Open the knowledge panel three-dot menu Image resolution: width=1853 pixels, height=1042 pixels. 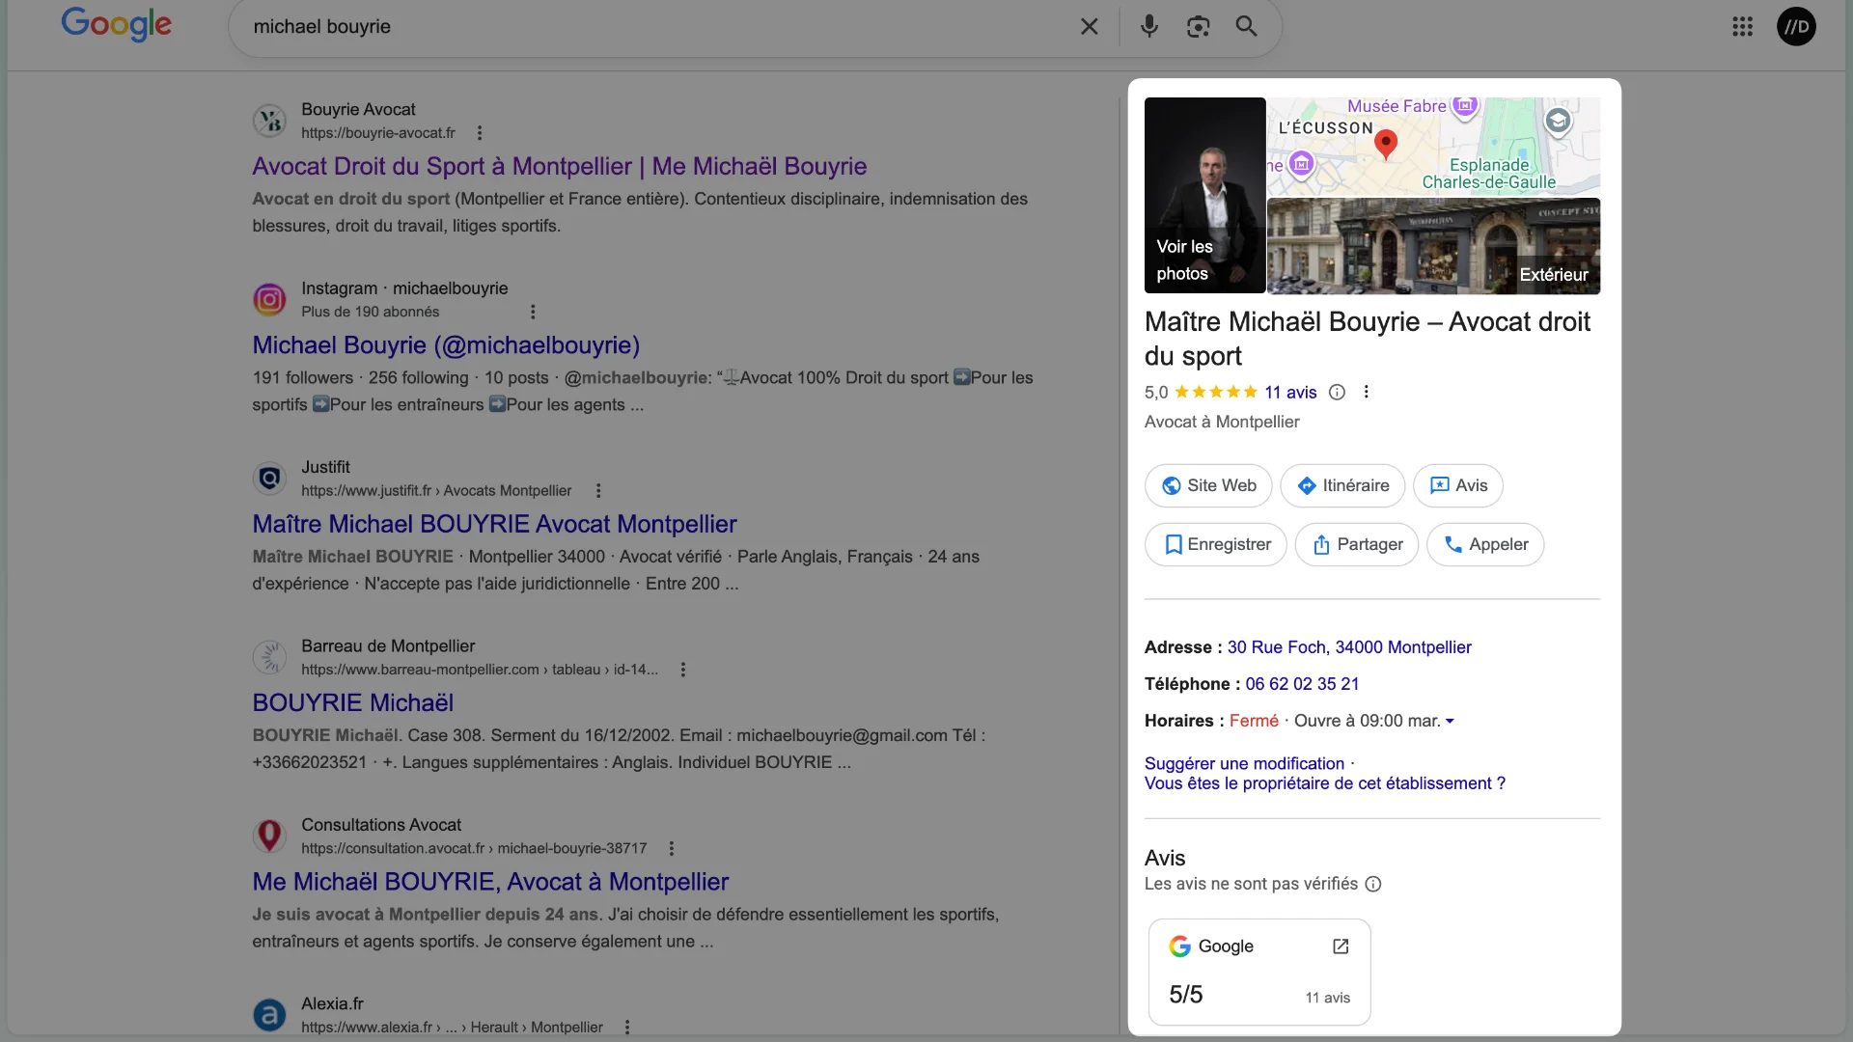[1367, 392]
